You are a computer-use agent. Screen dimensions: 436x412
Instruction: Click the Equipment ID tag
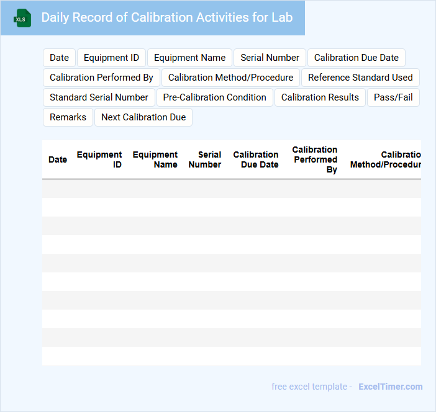111,58
